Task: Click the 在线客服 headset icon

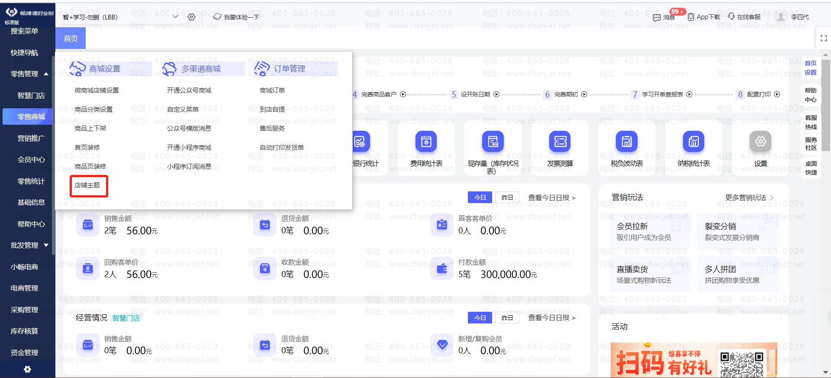Action: coord(731,16)
